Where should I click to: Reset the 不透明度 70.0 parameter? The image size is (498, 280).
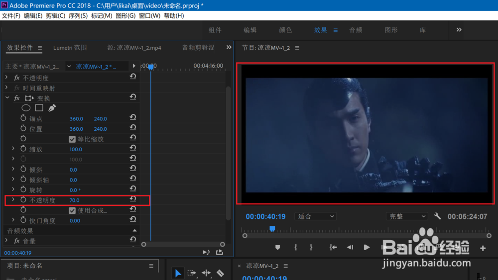click(x=133, y=199)
